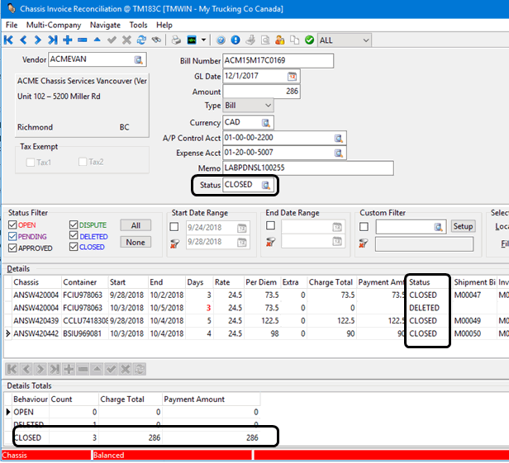The height and width of the screenshot is (463, 509).
Task: Click the blue plus insert record icon
Action: (x=67, y=40)
